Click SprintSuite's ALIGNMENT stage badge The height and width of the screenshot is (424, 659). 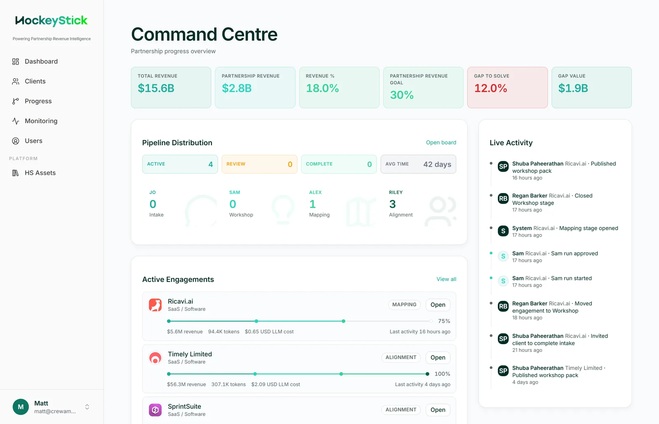[401, 410]
